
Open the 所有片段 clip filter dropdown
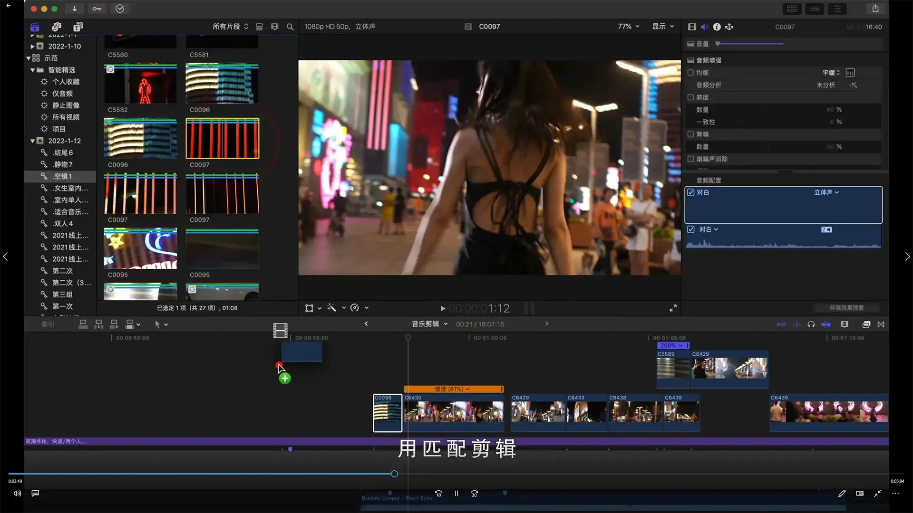click(230, 27)
